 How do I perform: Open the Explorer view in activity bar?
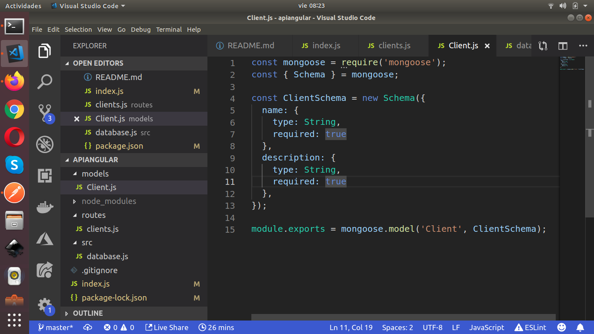[x=45, y=51]
